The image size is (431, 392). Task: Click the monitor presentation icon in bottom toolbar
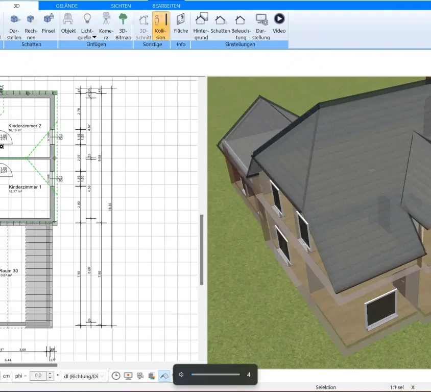[128, 376]
